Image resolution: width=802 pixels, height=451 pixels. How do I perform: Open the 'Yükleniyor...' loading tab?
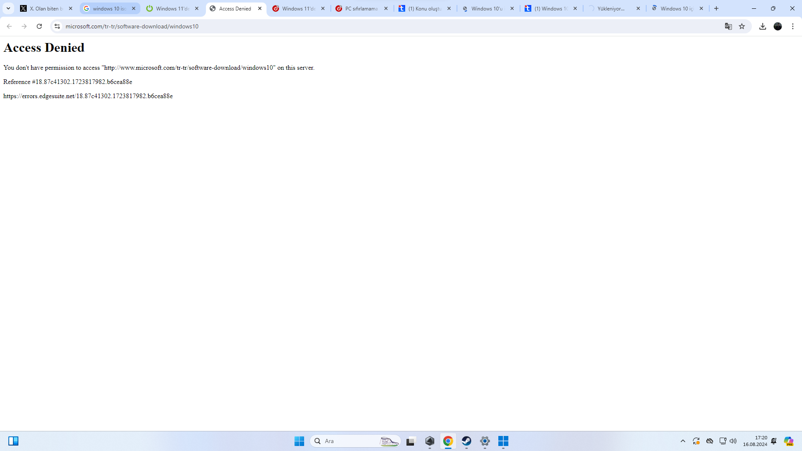click(x=614, y=8)
